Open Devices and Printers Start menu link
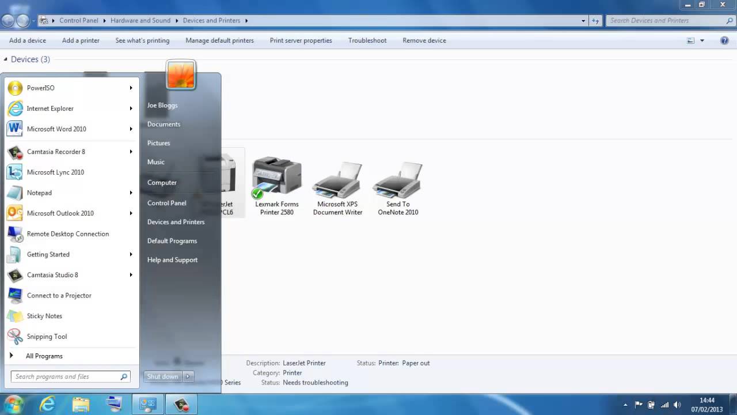 [176, 222]
